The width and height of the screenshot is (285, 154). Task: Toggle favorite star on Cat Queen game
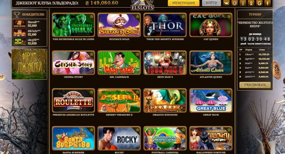229,17
